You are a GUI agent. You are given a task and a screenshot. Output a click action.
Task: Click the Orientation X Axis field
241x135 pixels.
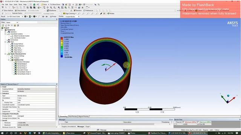pos(36,98)
